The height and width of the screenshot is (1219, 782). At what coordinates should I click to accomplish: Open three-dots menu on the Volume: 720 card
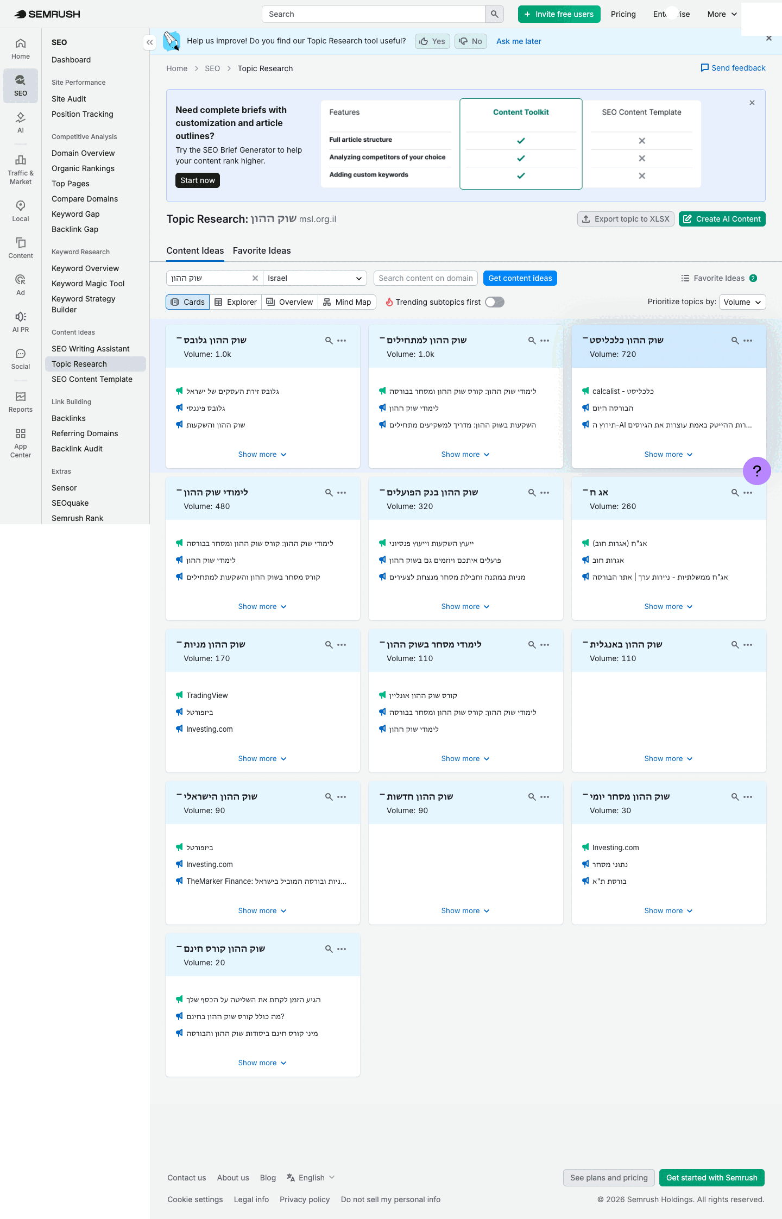748,341
